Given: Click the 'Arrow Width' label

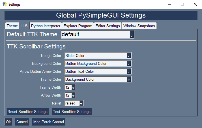Looking at the screenshot, I should pos(51,95).
